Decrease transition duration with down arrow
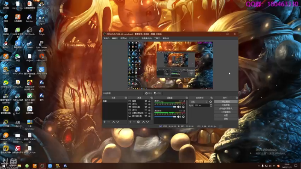 [211, 106]
